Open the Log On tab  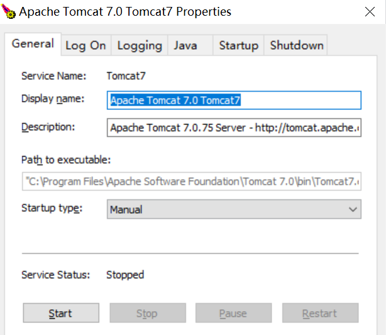[85, 45]
